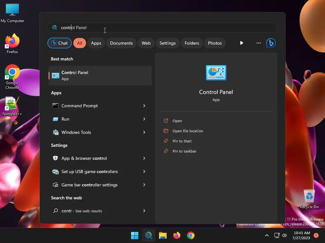
Task: Click the Open action text
Action: [x=177, y=121]
